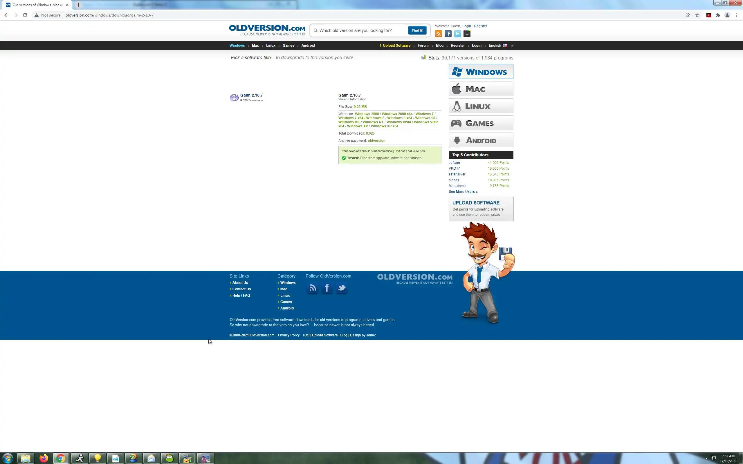Click the plus share icon in header
This screenshot has height=464, width=743.
(467, 34)
